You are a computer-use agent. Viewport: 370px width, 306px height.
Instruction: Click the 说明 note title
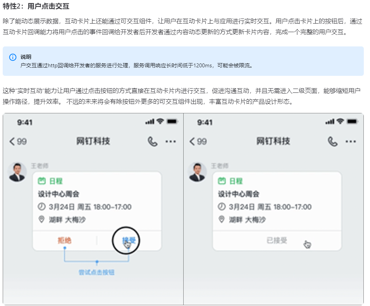click(26, 57)
